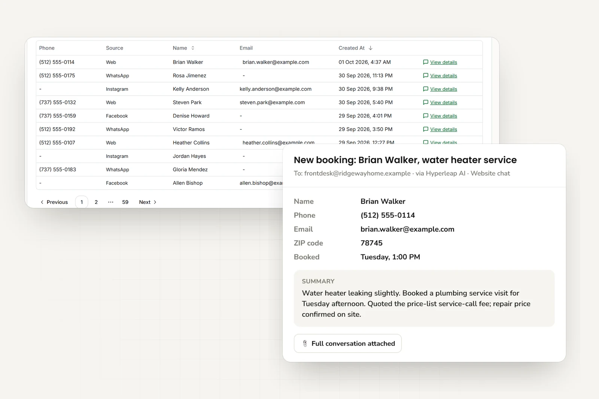Select page 2 in pagination
599x399 pixels.
(96, 202)
